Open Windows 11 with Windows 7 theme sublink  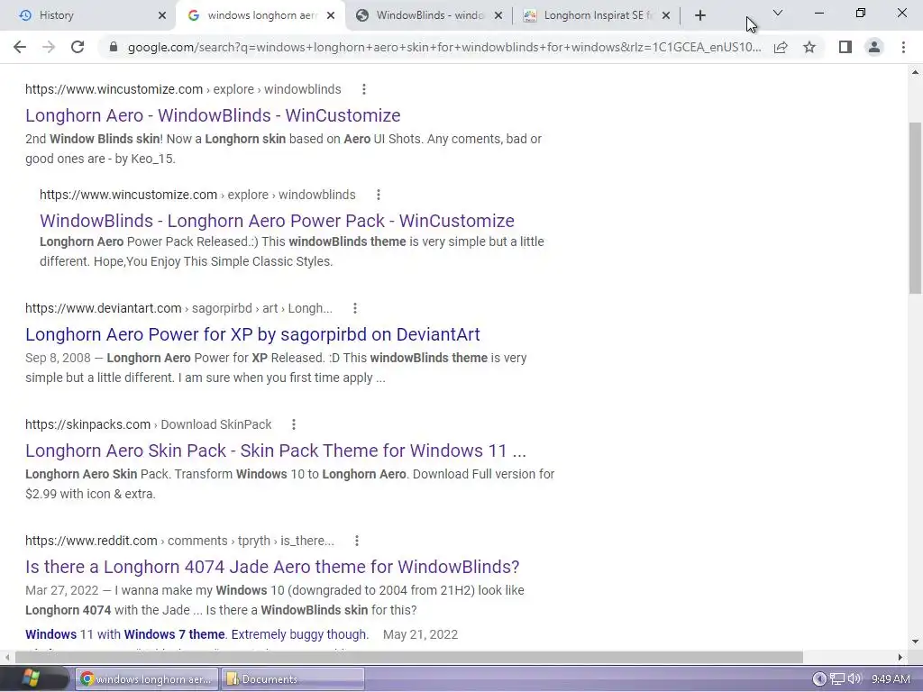[x=196, y=634]
